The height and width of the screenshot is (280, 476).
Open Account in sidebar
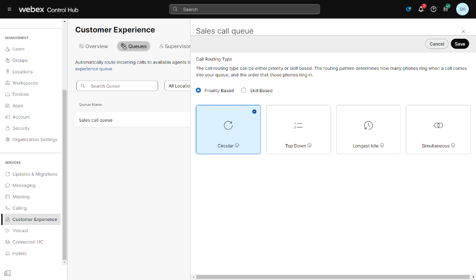coord(21,117)
